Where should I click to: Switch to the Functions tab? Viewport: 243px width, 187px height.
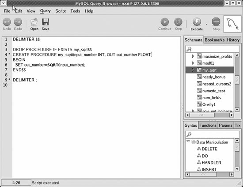[208, 125]
